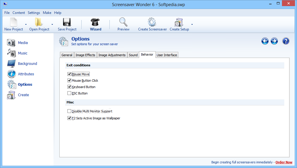Open the Attributes info icon in sidebar
The height and width of the screenshot is (168, 297).
pos(12,74)
